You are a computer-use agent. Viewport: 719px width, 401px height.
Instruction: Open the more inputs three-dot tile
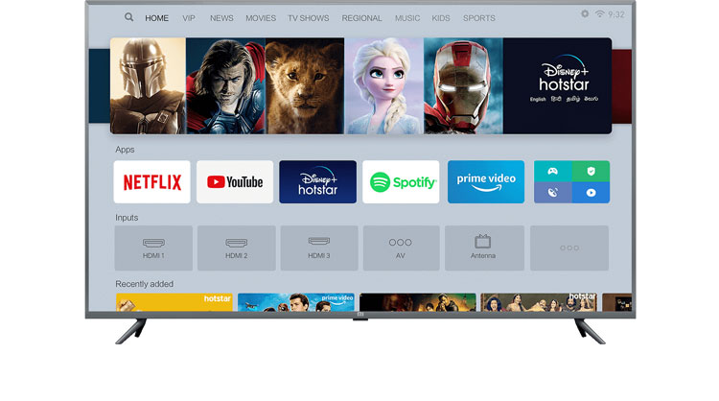tap(569, 248)
